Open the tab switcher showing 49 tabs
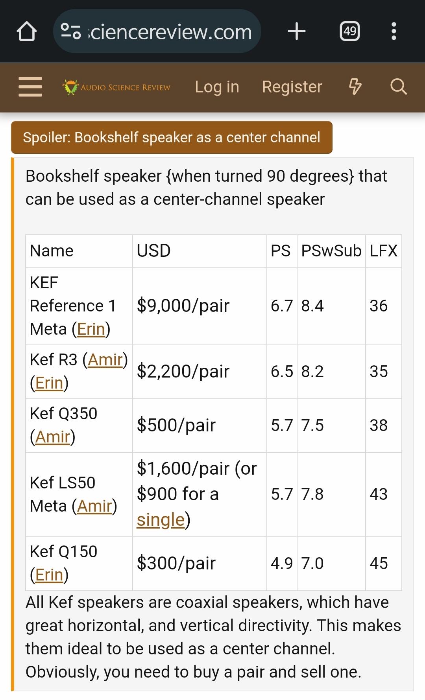Screen dimensions: 425x700 click(349, 31)
